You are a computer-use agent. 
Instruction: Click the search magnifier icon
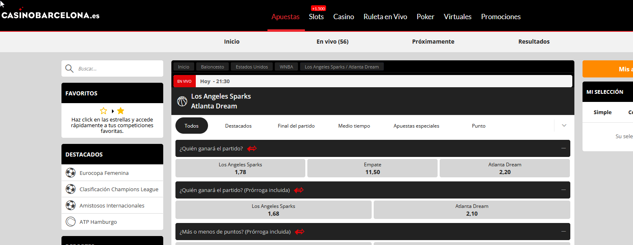pos(69,68)
